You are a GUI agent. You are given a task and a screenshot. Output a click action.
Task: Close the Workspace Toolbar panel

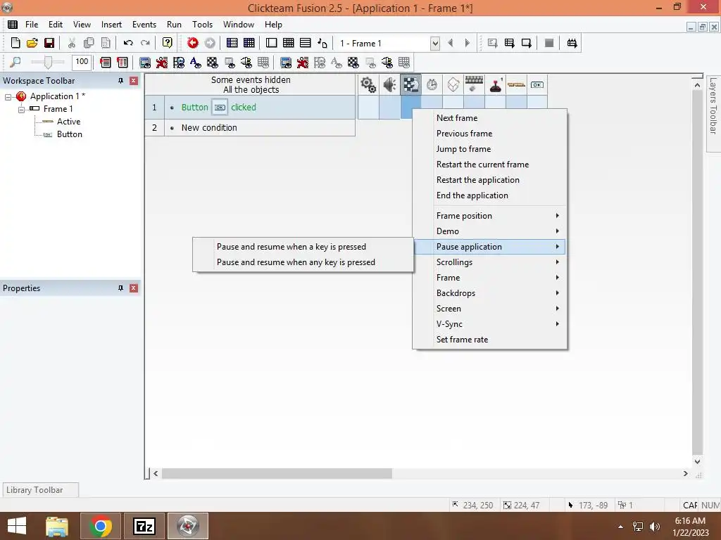pos(134,81)
